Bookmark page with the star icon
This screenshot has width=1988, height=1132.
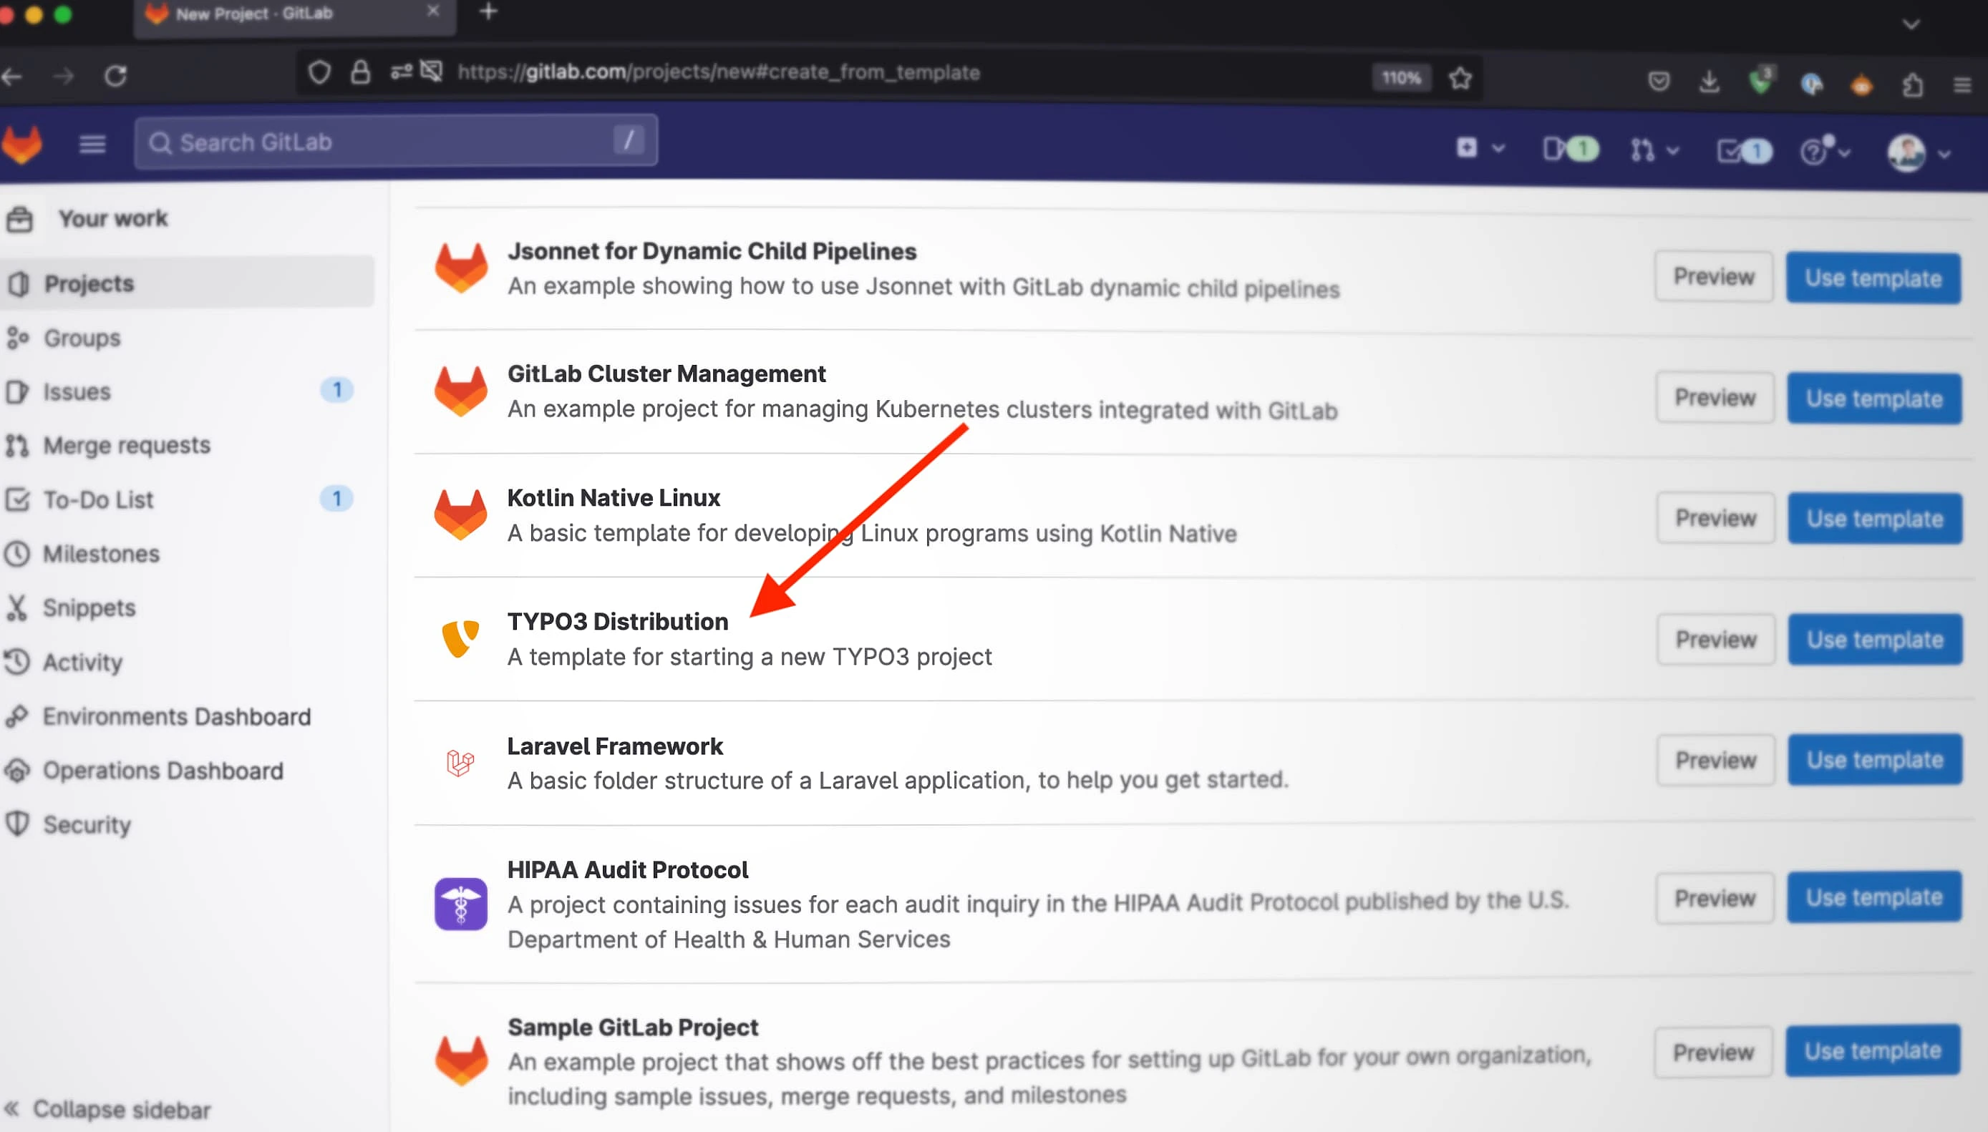(1460, 78)
